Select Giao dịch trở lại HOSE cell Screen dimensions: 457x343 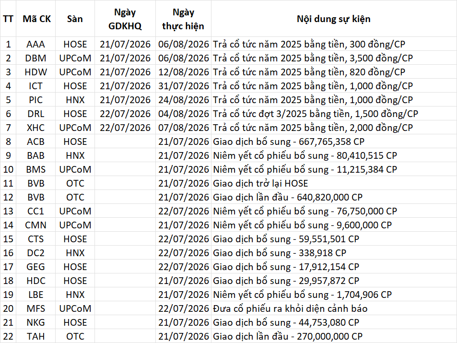click(x=260, y=183)
